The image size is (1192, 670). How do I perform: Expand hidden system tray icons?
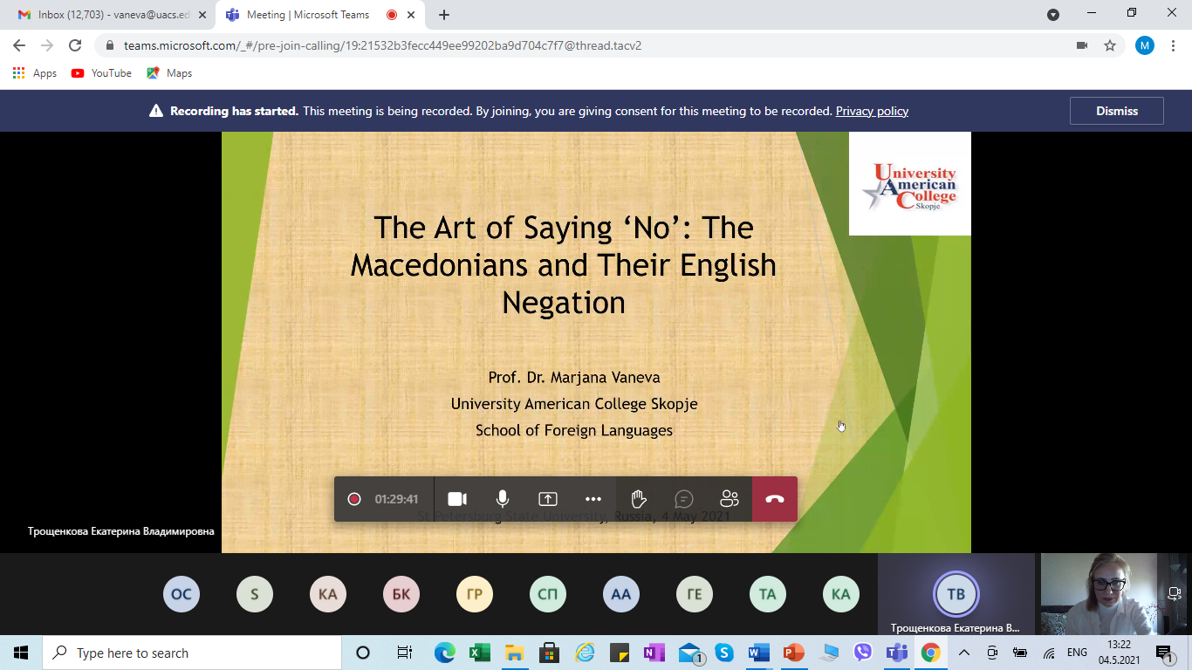(x=964, y=653)
